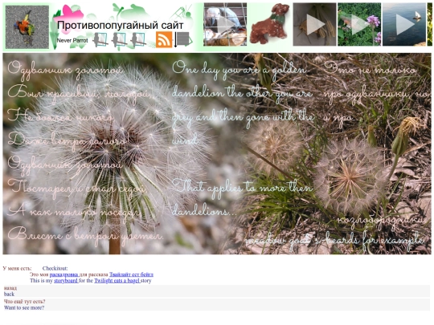This screenshot has width=434, height=325.
Task: Play the purple flower video thumbnail
Action: (x=359, y=24)
